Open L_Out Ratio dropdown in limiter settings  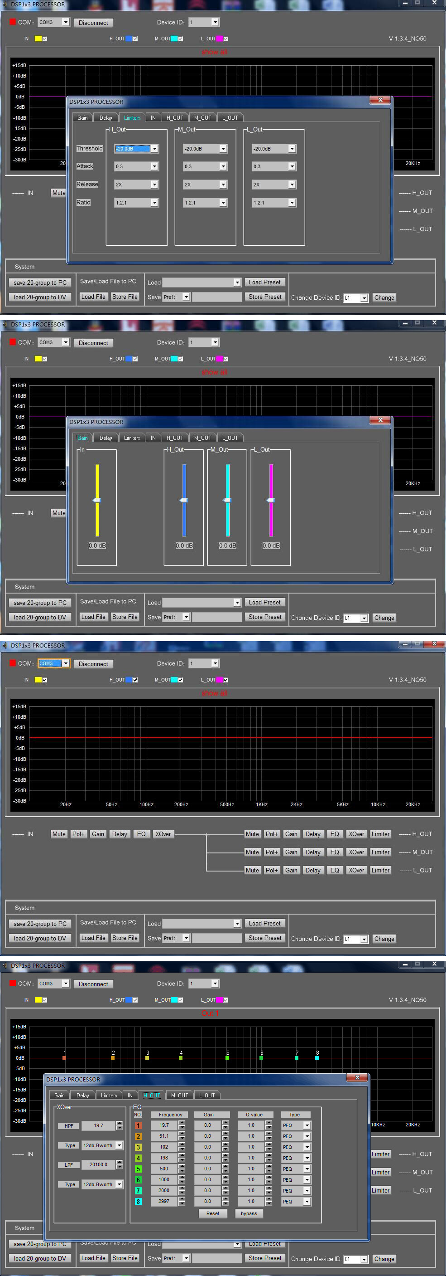click(292, 203)
